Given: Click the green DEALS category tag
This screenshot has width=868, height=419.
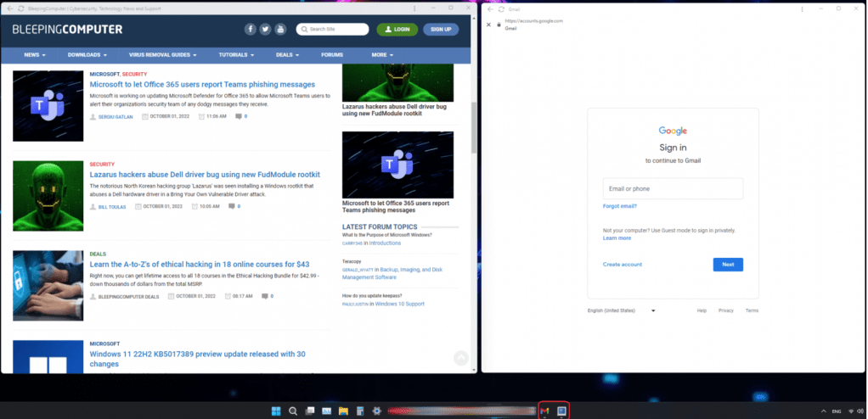Looking at the screenshot, I should pos(98,254).
